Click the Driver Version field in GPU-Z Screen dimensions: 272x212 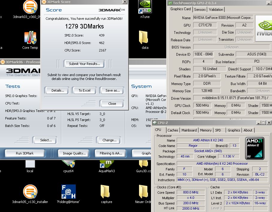click(232, 98)
